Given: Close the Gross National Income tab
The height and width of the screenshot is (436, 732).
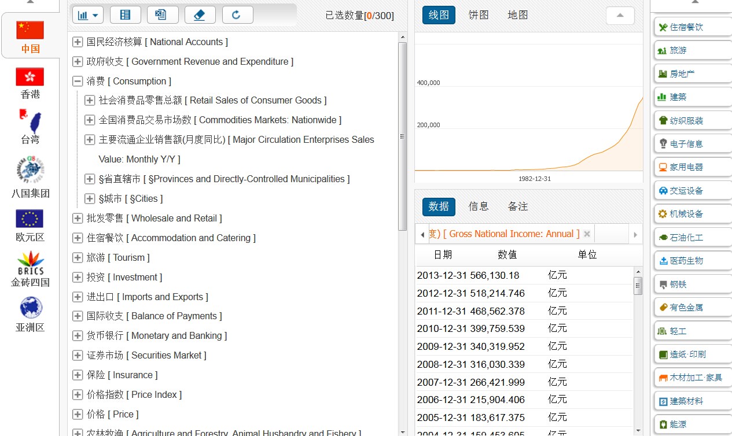Looking at the screenshot, I should point(587,234).
